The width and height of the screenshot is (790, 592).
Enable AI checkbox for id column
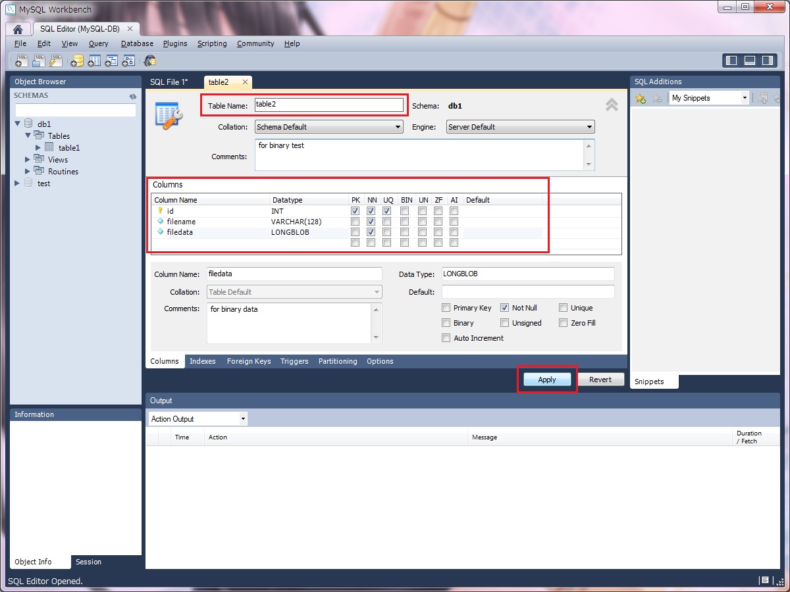(454, 211)
